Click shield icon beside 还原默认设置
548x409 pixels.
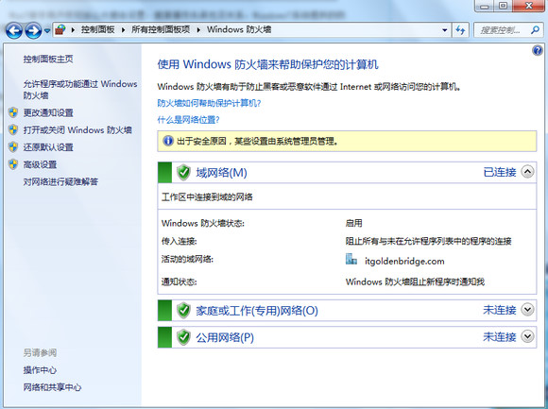click(x=13, y=146)
